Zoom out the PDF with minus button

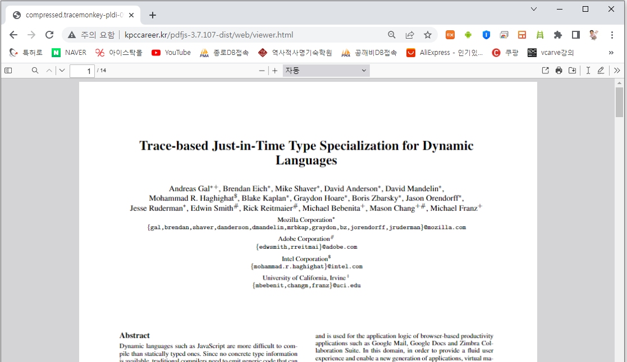(x=262, y=71)
